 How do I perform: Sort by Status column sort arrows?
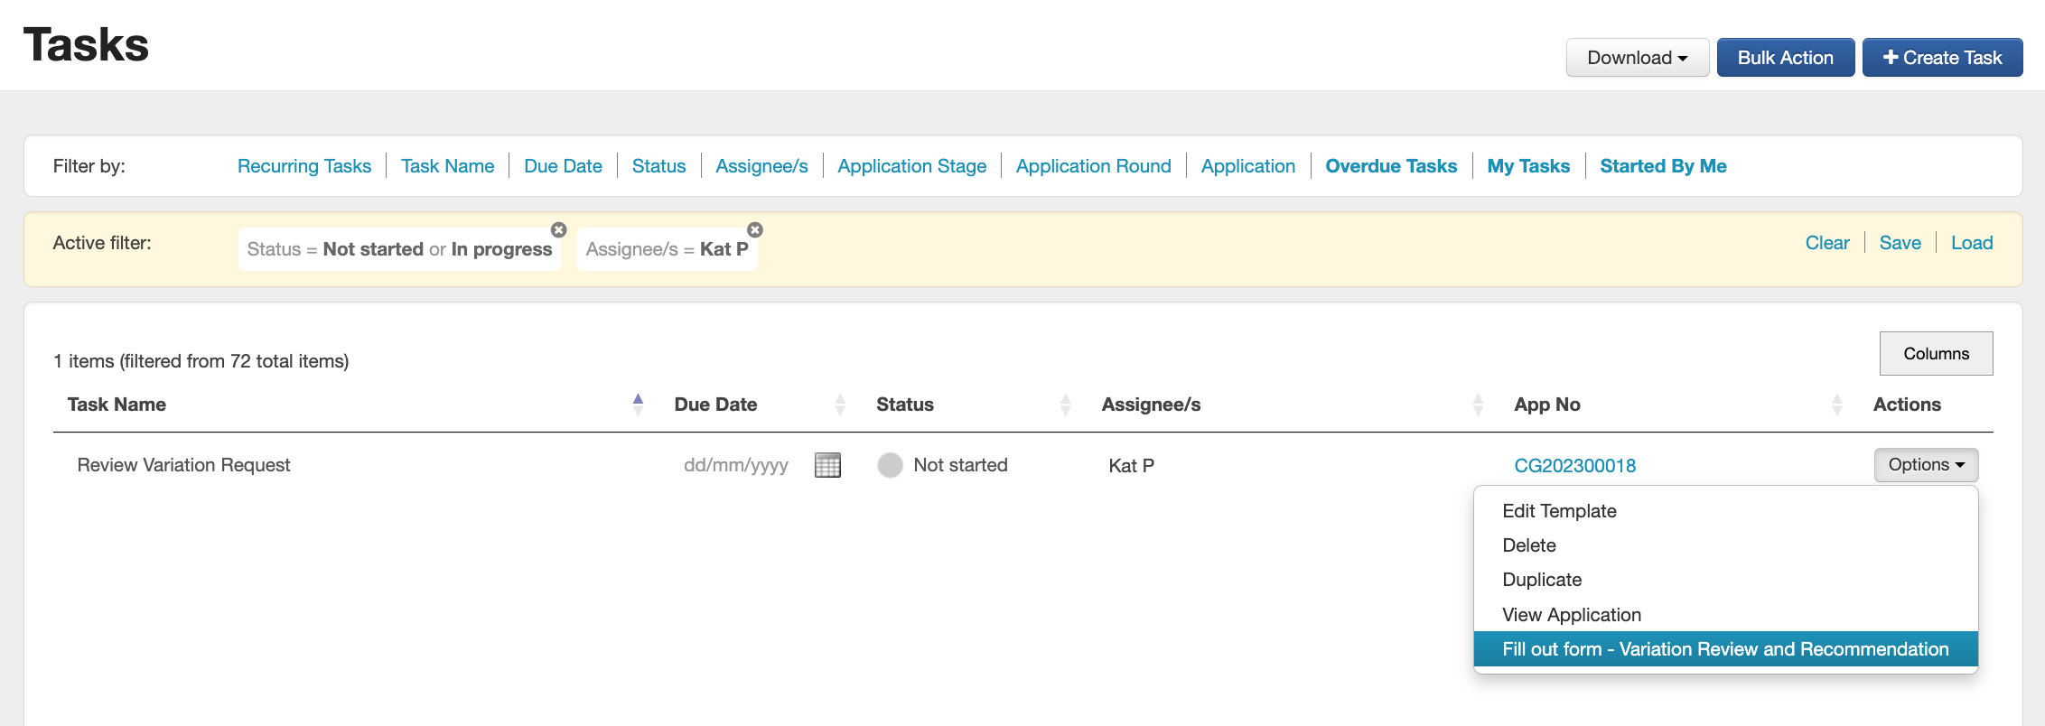1065,405
